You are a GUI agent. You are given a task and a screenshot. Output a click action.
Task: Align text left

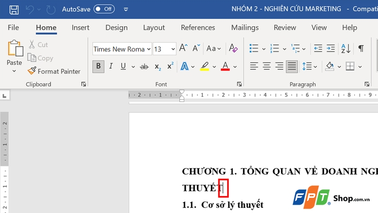point(254,66)
